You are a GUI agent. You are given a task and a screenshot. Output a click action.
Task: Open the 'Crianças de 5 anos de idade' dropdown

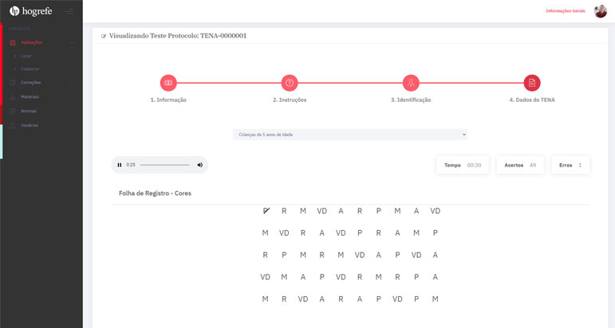(x=350, y=135)
